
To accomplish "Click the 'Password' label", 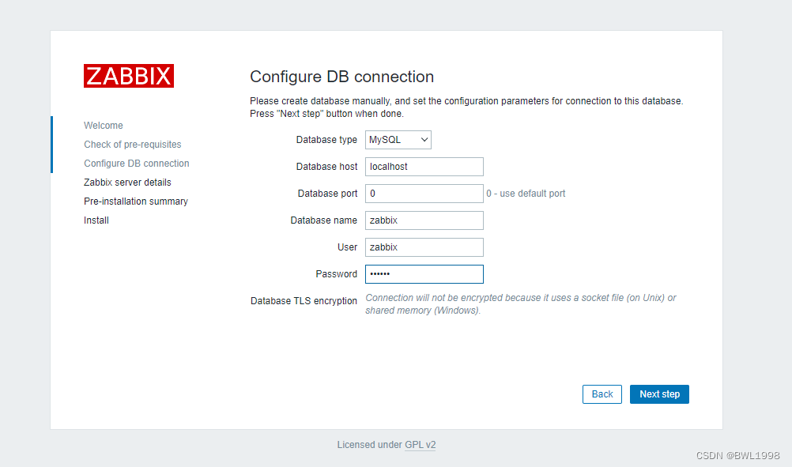I will pos(337,274).
